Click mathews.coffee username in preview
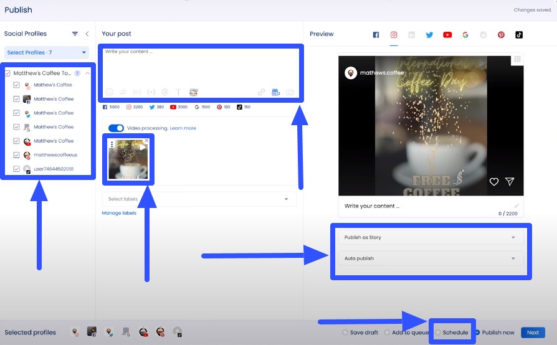Screen dimensions: 557x345 click(x=382, y=73)
